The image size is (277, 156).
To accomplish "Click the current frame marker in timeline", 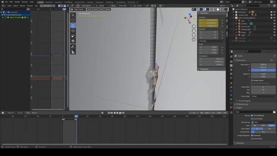I will (x=76, y=116).
